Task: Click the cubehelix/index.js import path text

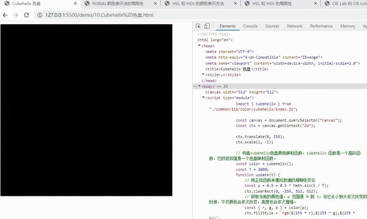Action: point(253,109)
